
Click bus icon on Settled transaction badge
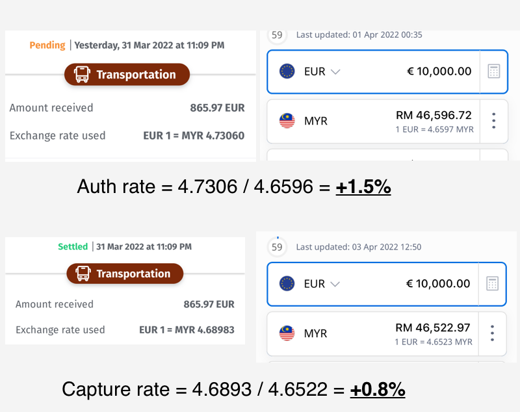pyautogui.click(x=83, y=274)
